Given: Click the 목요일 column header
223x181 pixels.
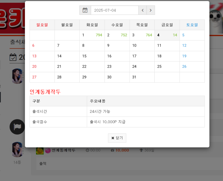Looking at the screenshot, I should tap(142, 25).
